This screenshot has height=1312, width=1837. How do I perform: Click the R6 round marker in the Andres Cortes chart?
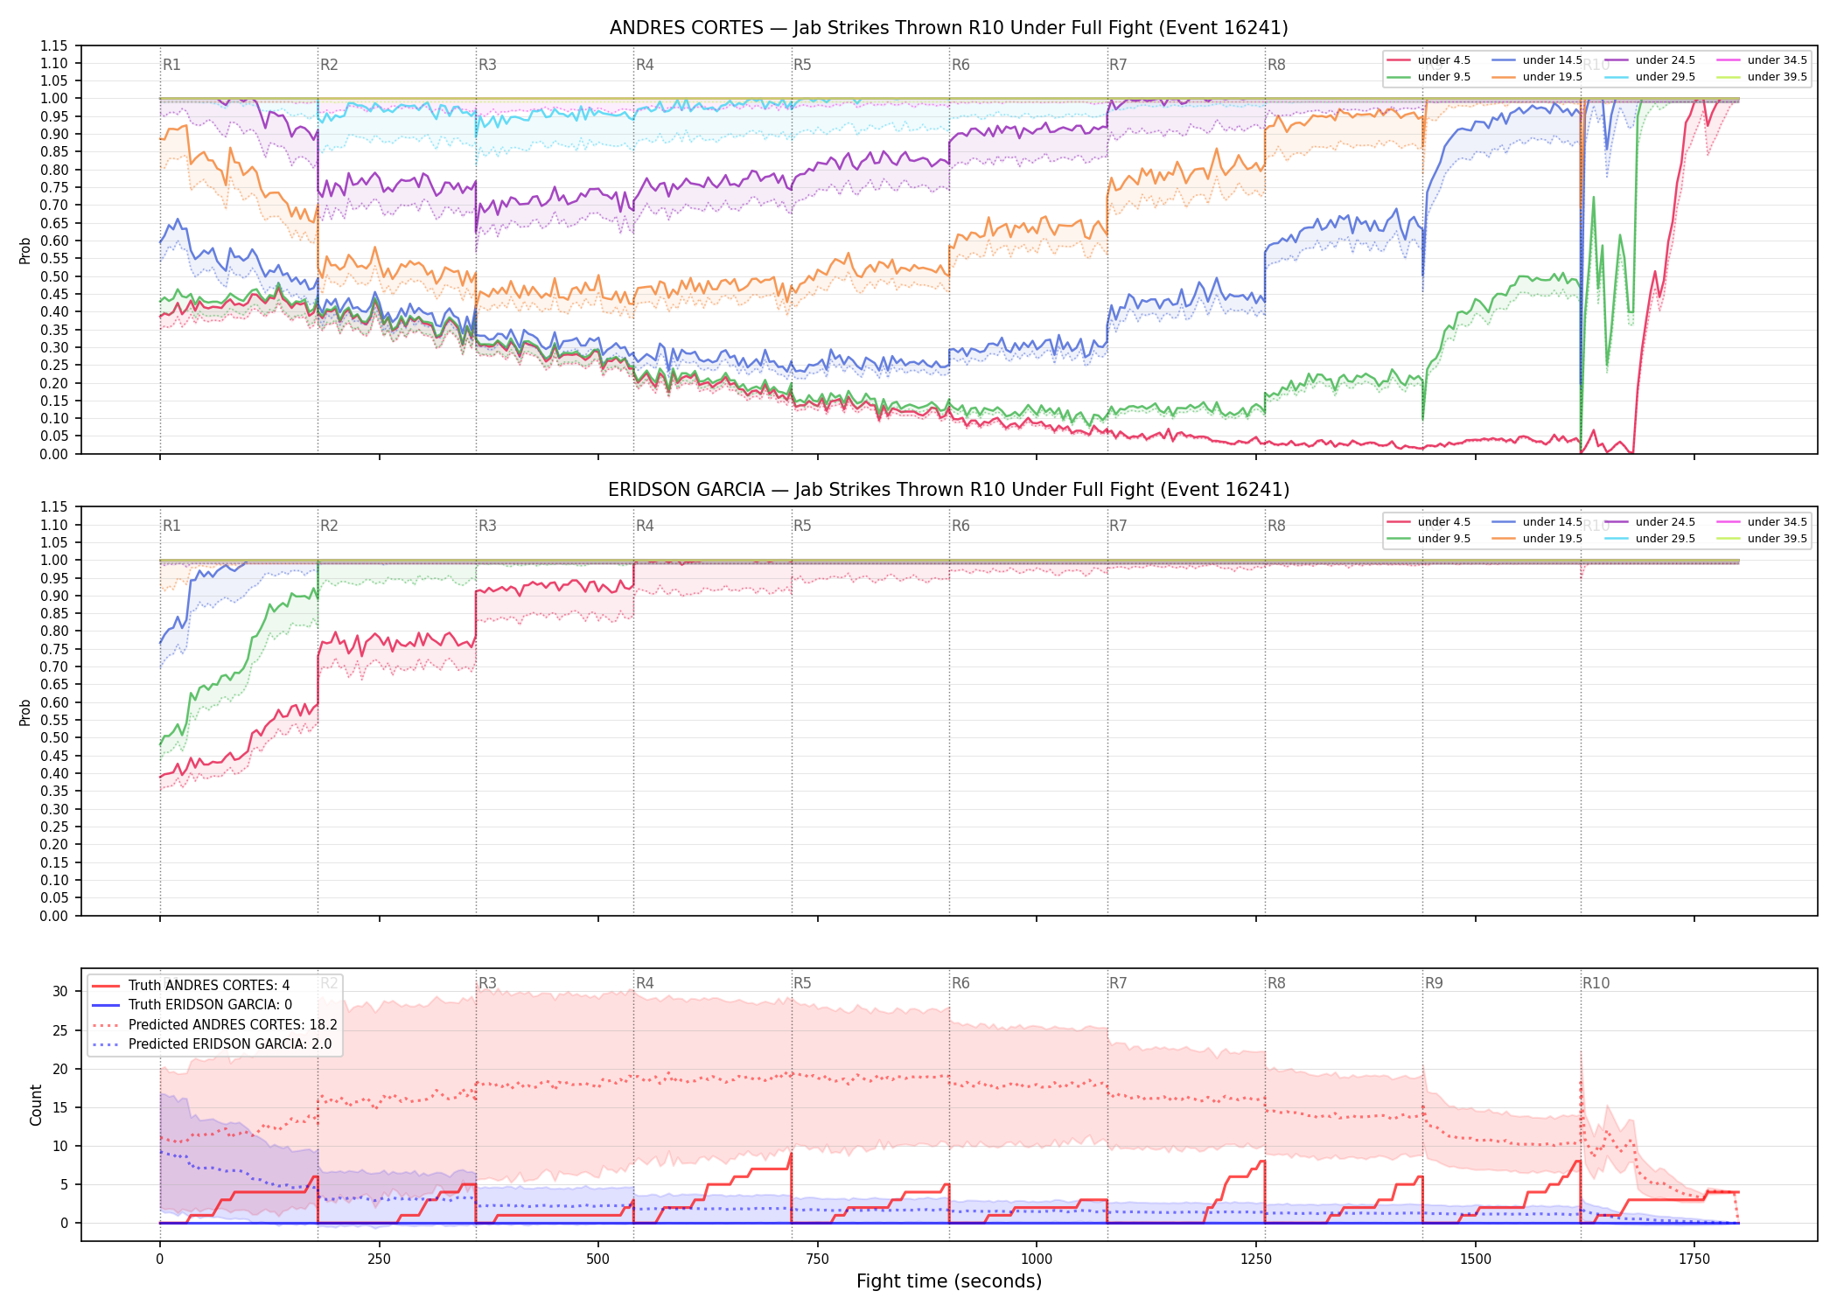(x=960, y=65)
